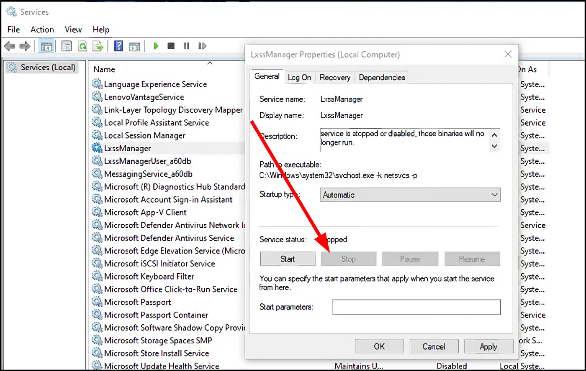Click the Pause Service toolbar icon

tap(186, 46)
